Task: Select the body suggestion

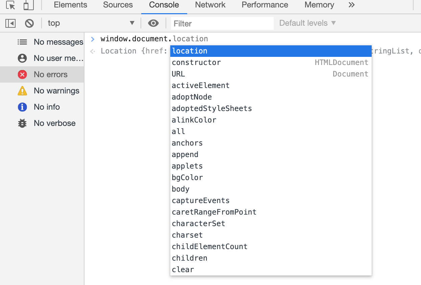Action: tap(271, 189)
